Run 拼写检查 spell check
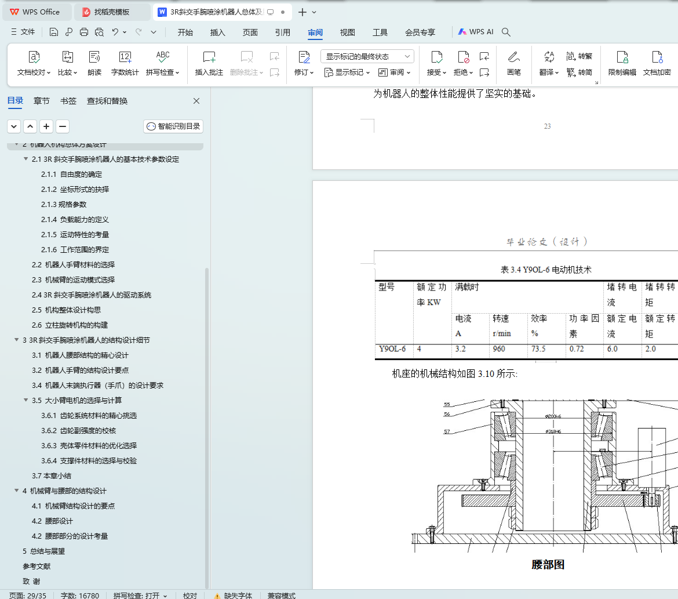This screenshot has height=599, width=678. tap(163, 63)
